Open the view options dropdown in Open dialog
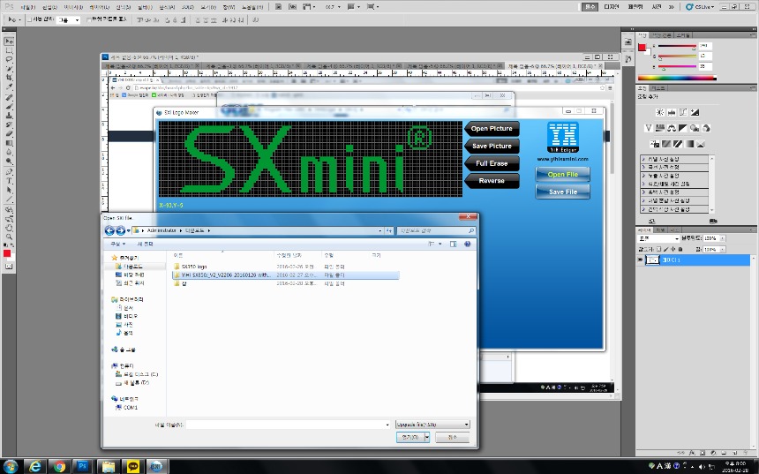Screen dimensions: 759x474 440,244
